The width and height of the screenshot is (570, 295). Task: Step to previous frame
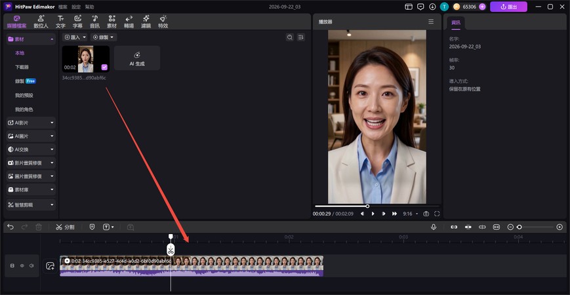(362, 214)
